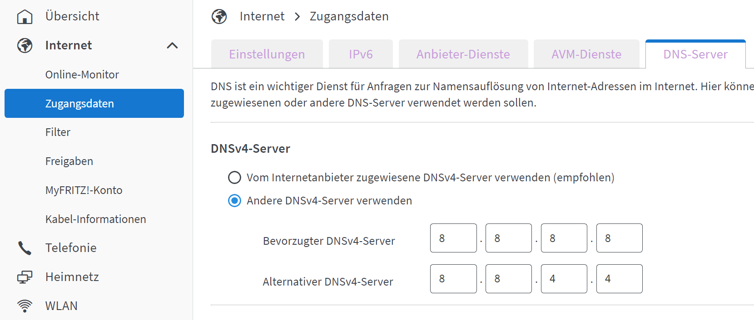Viewport: 754px width, 320px height.
Task: Open the Filter submenu item
Action: (x=58, y=132)
